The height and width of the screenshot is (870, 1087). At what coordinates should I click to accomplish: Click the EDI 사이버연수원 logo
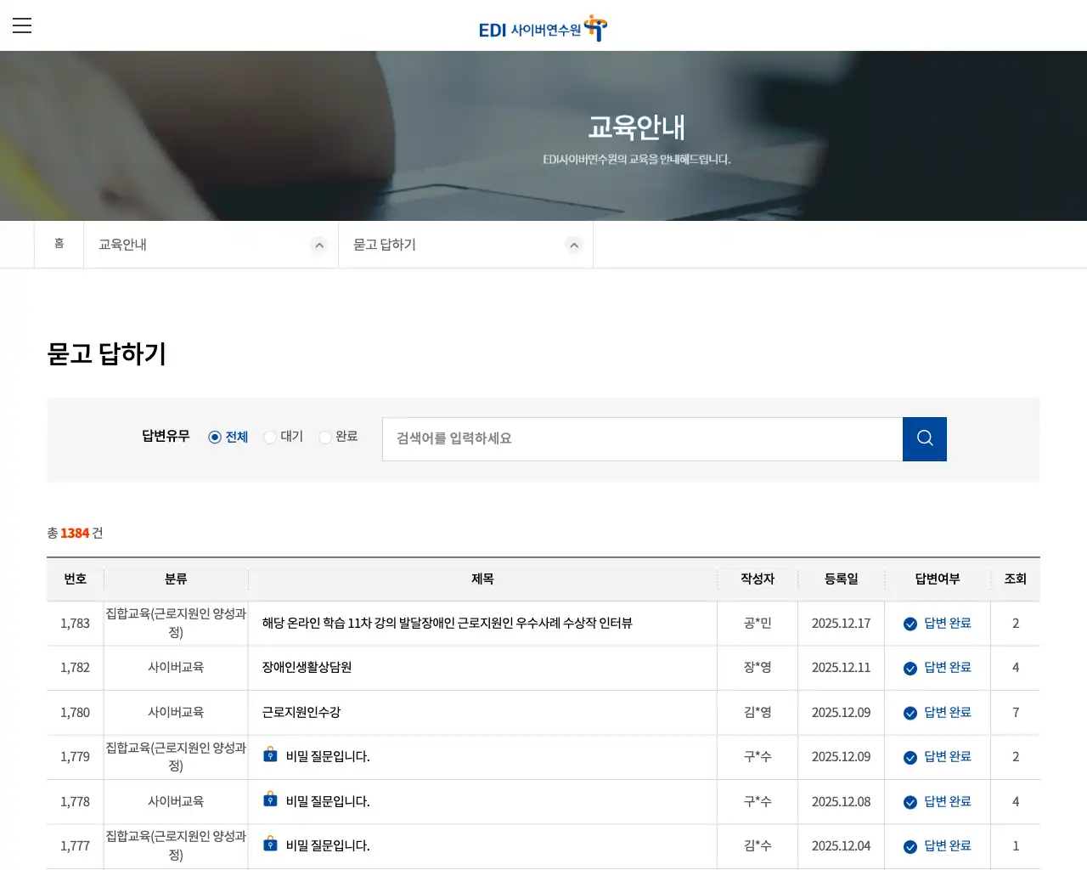pyautogui.click(x=542, y=27)
